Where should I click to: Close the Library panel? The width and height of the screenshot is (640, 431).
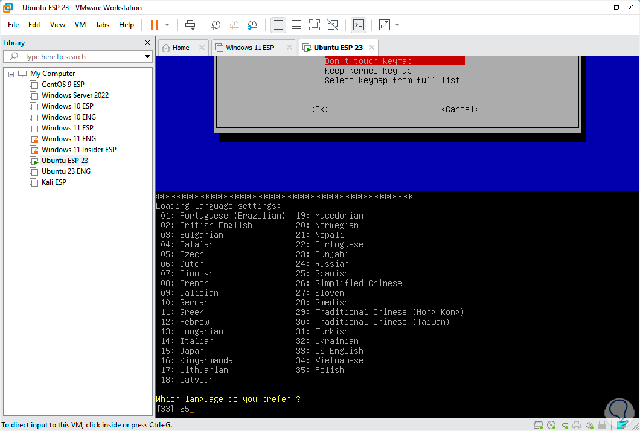coord(147,43)
